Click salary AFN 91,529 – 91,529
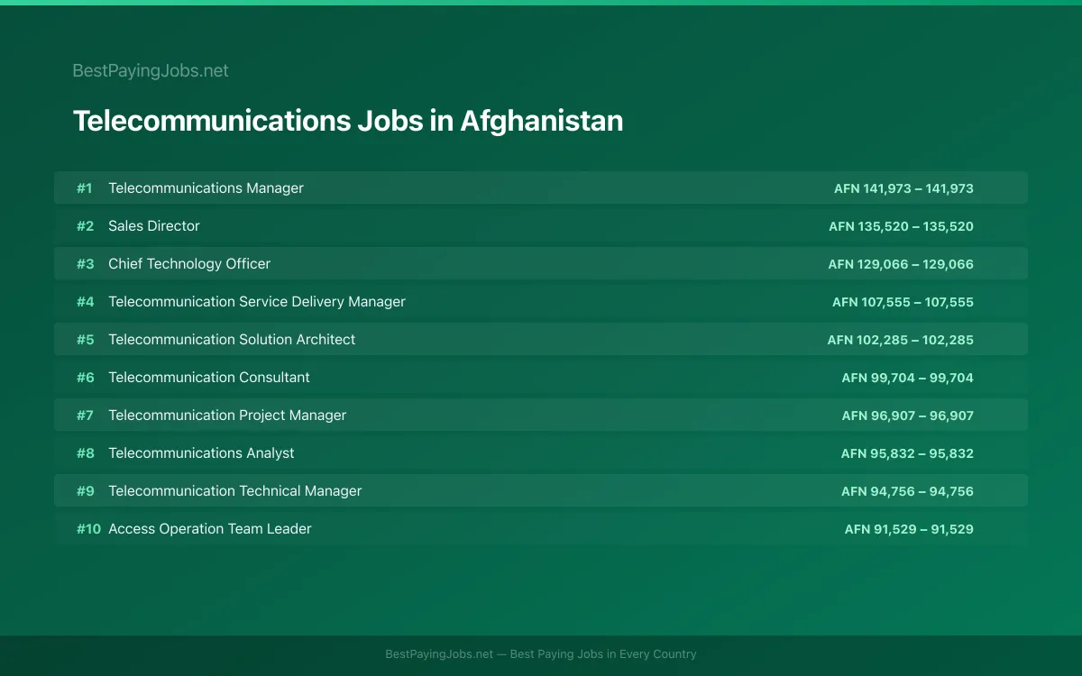 click(909, 529)
